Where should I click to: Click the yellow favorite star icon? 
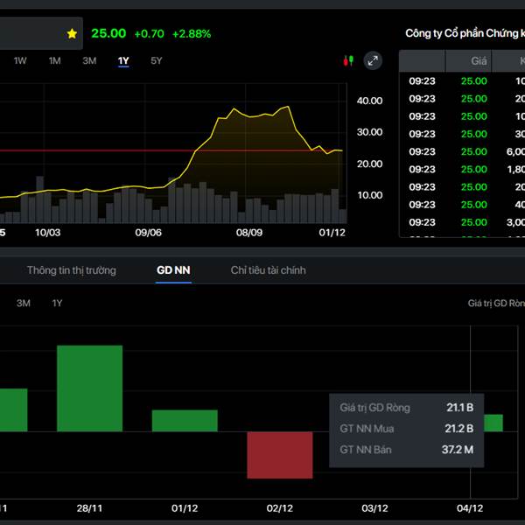click(x=72, y=33)
